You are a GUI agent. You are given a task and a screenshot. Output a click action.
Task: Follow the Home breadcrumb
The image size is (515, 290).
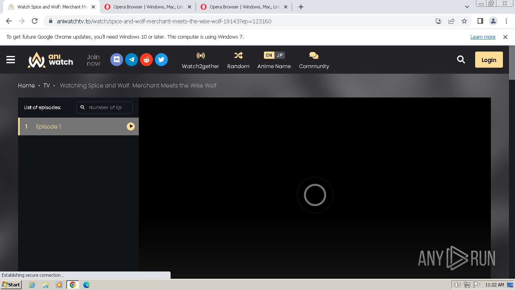coord(27,85)
